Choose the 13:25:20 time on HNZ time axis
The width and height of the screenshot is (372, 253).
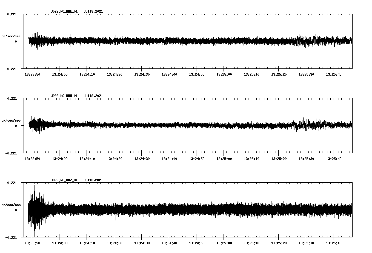[x=279, y=243]
